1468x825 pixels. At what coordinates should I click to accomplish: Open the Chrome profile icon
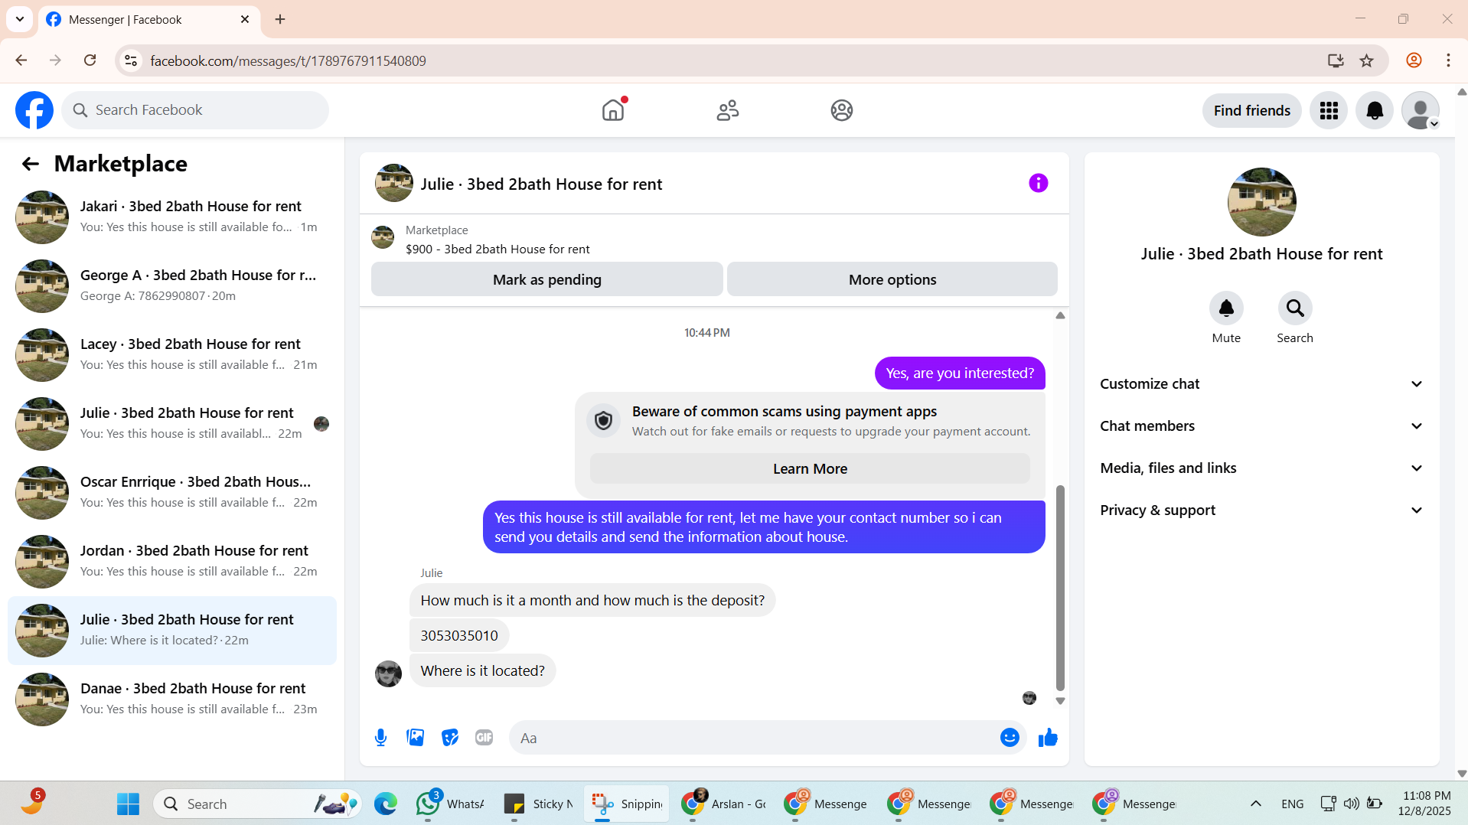click(x=1414, y=60)
